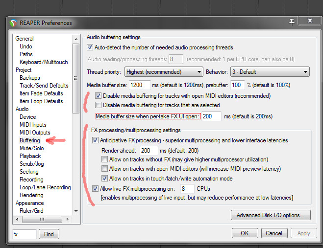
Task: Click the Cancel button
Action: pos(274,233)
